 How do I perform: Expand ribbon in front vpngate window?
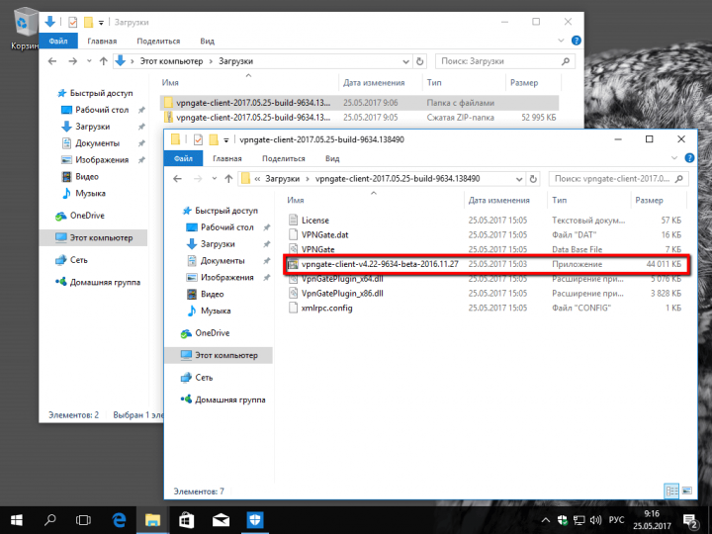pos(673,158)
